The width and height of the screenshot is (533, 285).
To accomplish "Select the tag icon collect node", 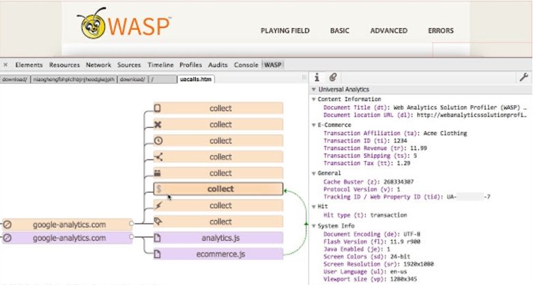I will tap(218, 222).
